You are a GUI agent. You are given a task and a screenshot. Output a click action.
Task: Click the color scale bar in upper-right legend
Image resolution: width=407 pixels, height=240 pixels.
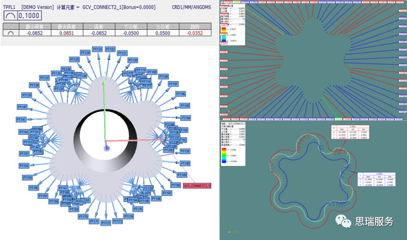tap(223, 34)
